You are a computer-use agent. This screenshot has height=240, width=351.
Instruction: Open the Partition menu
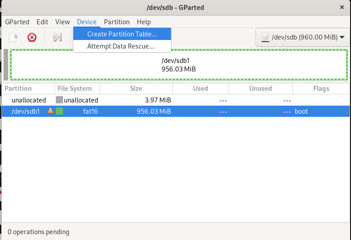pos(117,22)
